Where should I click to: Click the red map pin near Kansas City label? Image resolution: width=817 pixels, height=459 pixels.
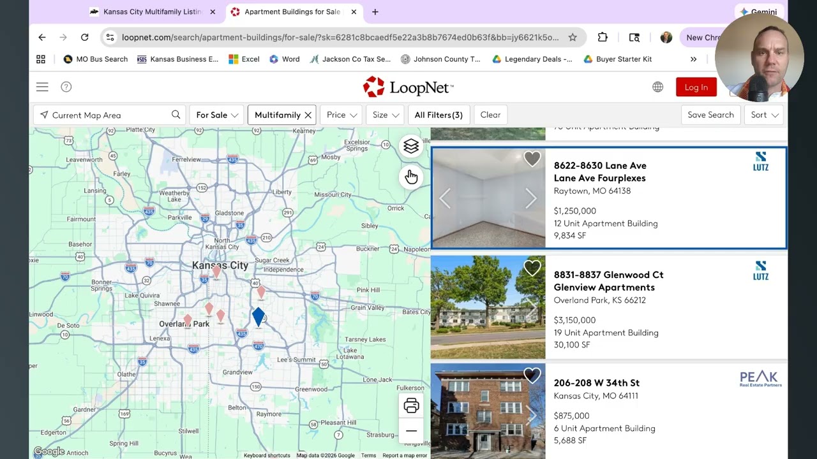point(216,272)
